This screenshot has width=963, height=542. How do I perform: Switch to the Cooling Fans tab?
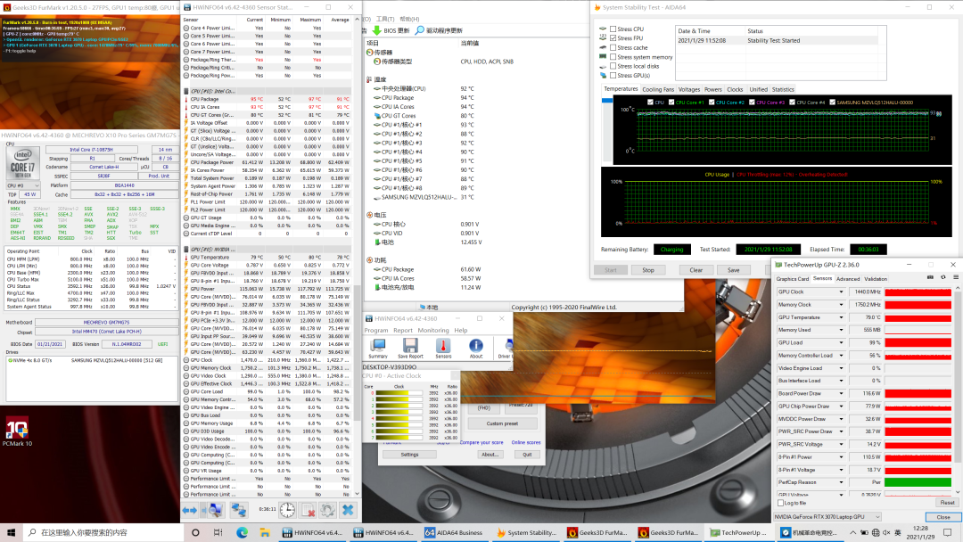click(658, 89)
